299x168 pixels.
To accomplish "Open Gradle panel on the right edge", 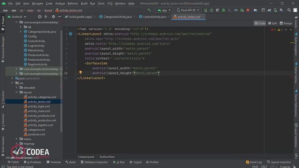I will (x=296, y=21).
